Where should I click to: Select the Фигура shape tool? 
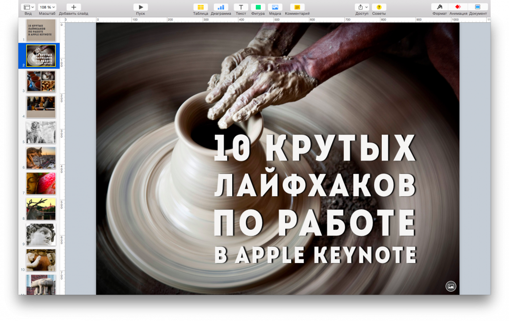click(x=258, y=7)
